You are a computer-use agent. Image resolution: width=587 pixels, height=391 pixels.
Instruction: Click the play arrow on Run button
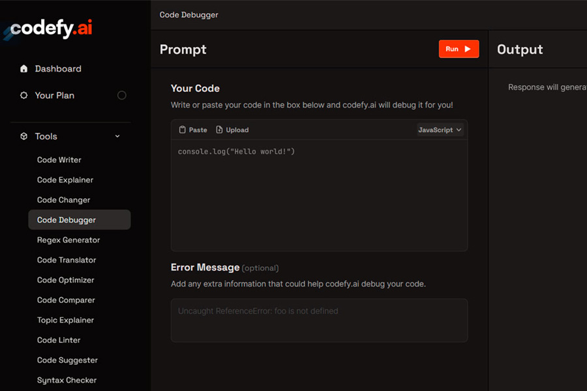pos(468,49)
